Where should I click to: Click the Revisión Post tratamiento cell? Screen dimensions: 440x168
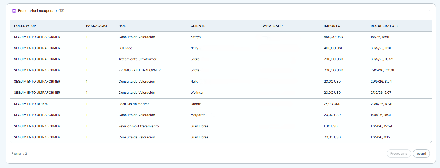click(x=139, y=126)
